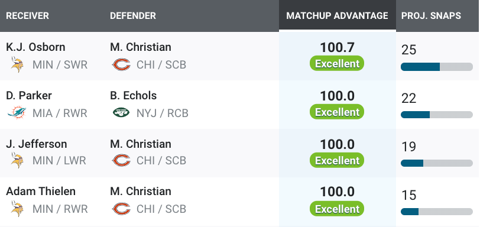480x227 pixels.
Task: Sort by the Defender column header
Action: [x=133, y=15]
